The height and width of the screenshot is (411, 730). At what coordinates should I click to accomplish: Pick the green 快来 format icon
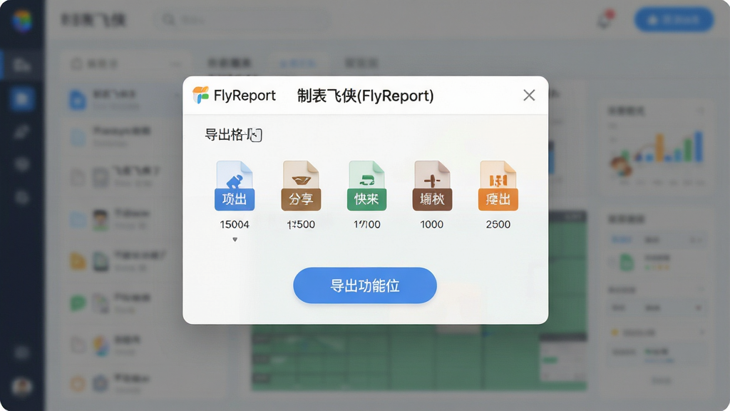[x=366, y=186]
